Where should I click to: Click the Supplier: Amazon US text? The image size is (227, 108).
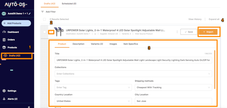coord(109,34)
